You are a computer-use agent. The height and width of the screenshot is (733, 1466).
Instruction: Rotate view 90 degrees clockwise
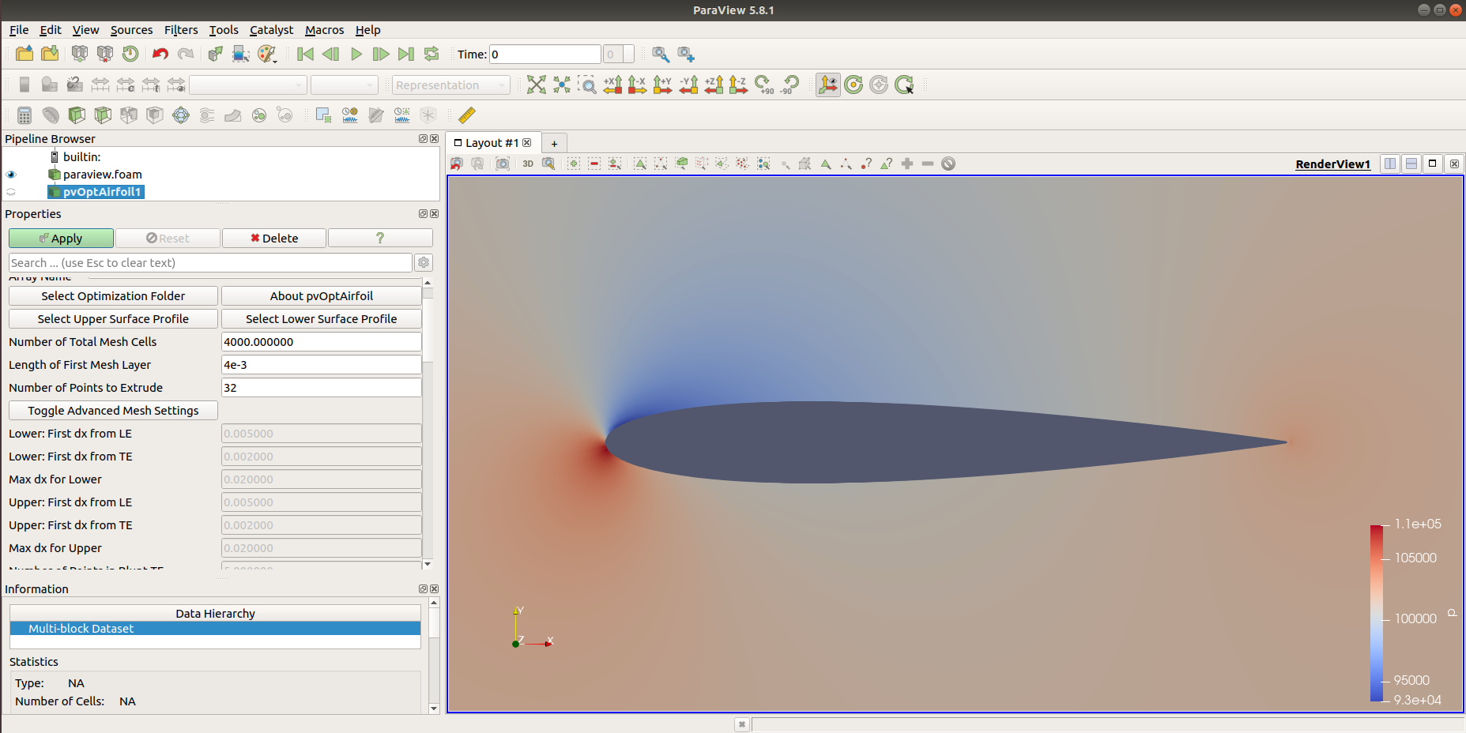[x=764, y=85]
